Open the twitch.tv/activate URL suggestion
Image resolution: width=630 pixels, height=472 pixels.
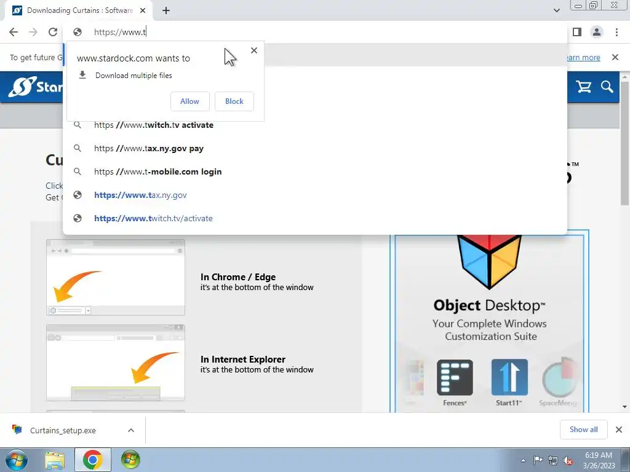[x=315, y=218]
